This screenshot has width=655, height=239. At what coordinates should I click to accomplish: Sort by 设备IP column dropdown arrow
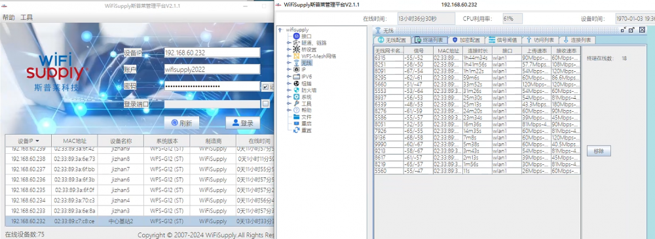pyautogui.click(x=37, y=141)
